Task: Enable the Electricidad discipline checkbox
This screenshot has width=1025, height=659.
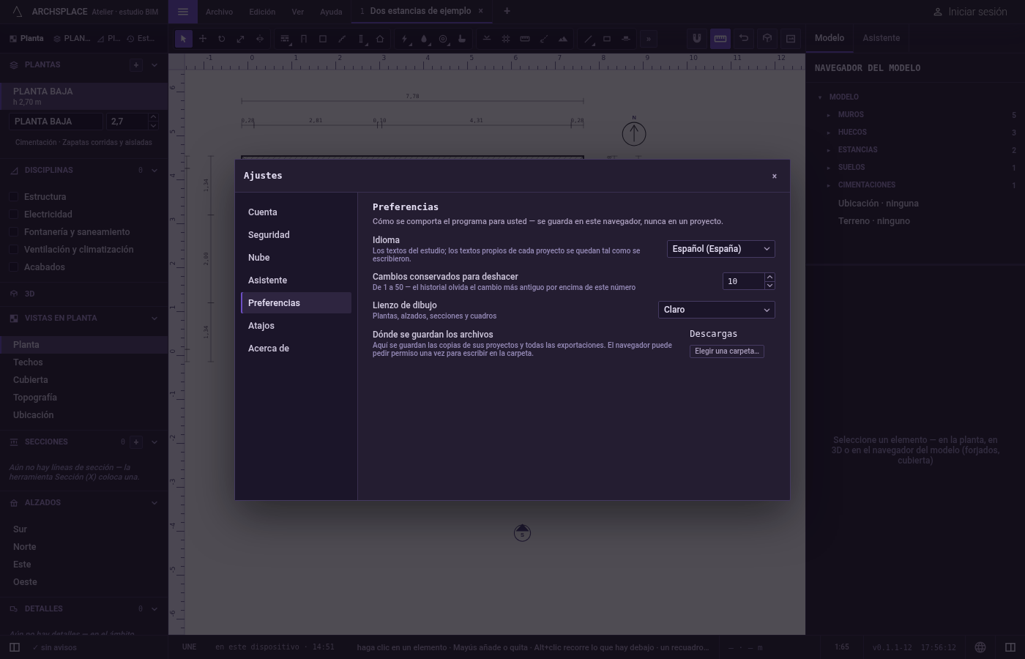Action: tap(14, 215)
